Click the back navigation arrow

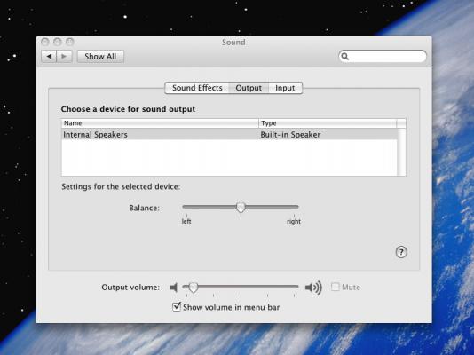[x=49, y=57]
